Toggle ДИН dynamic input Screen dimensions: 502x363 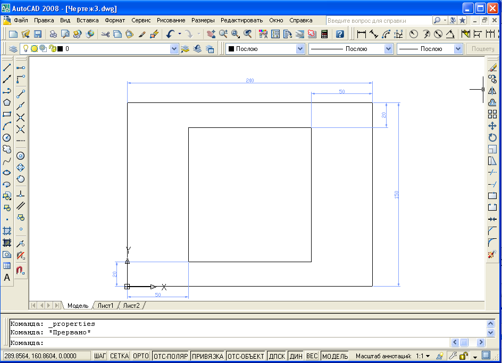[296, 356]
